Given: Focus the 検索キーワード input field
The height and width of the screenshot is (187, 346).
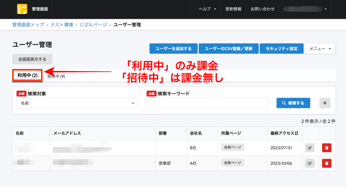Looking at the screenshot, I should click(207, 103).
